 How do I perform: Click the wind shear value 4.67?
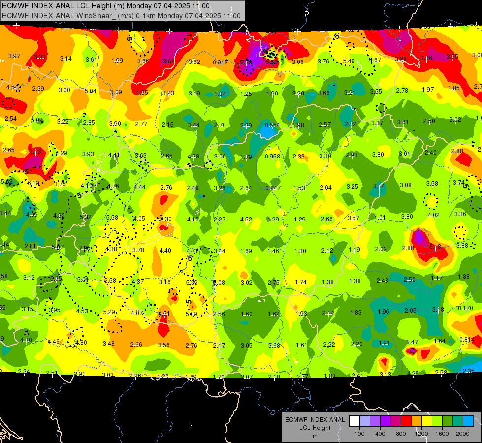375,60
